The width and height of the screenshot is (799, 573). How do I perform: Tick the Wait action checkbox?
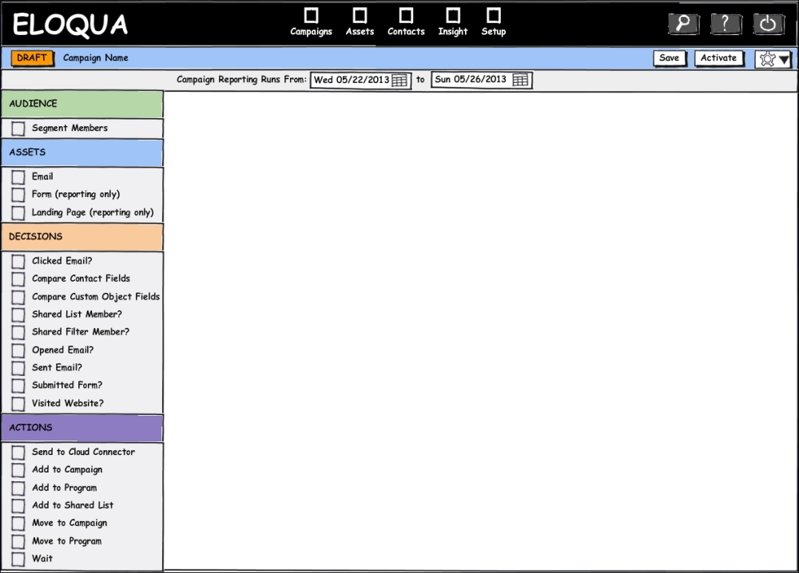click(18, 559)
